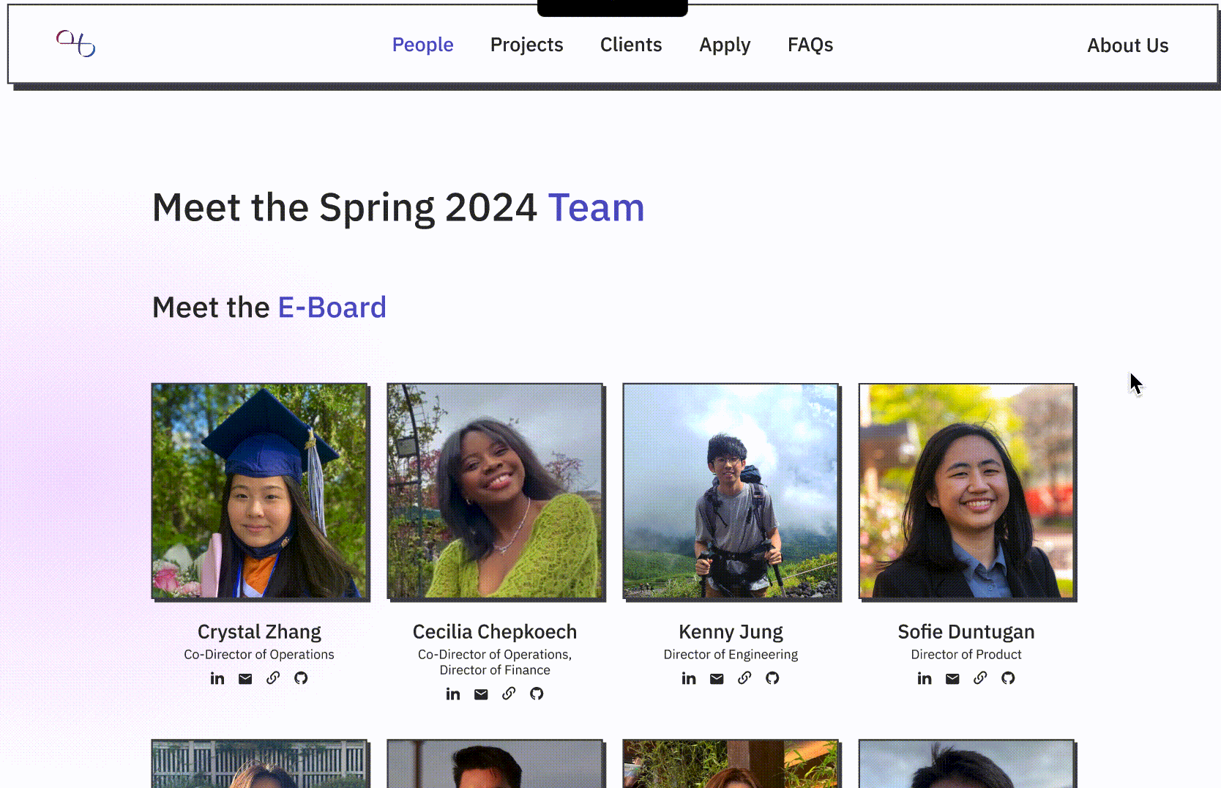Switch to the Projects page
Image resolution: width=1221 pixels, height=788 pixels.
point(526,45)
